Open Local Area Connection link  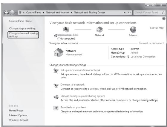coord(143,57)
